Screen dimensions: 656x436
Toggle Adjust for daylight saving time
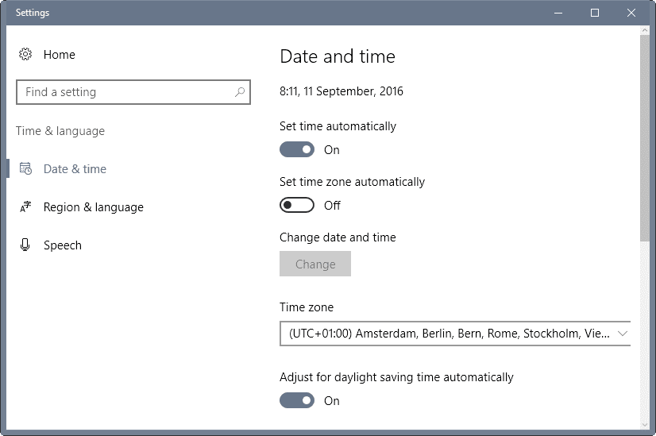(x=296, y=400)
